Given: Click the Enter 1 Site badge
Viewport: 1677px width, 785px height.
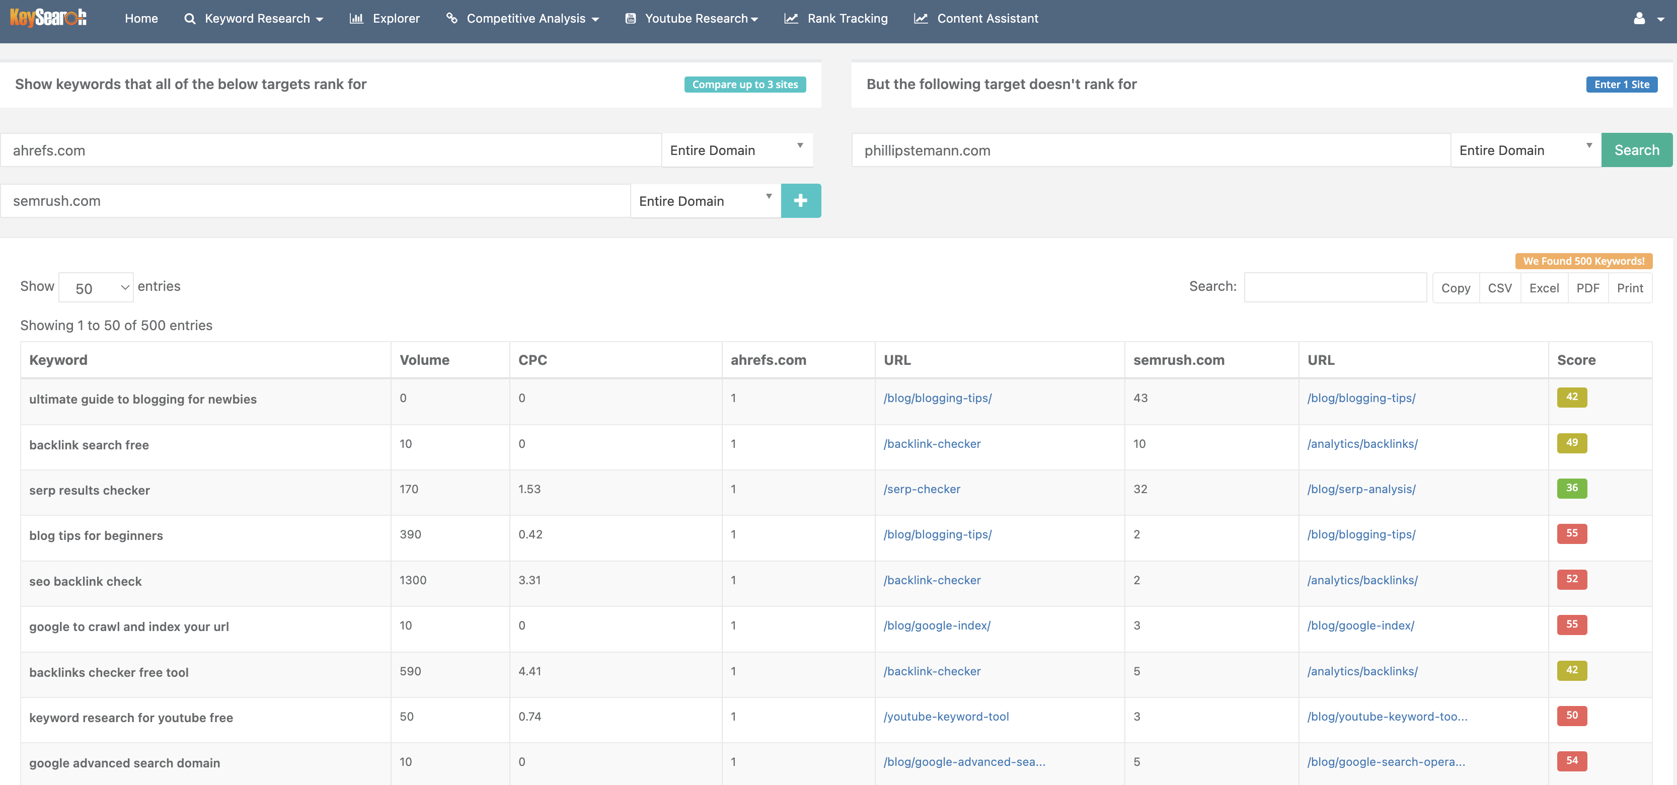Looking at the screenshot, I should pyautogui.click(x=1622, y=84).
